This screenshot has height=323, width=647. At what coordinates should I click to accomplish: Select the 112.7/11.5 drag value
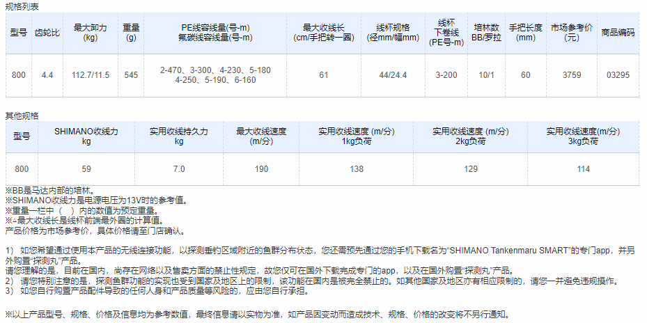(x=91, y=75)
